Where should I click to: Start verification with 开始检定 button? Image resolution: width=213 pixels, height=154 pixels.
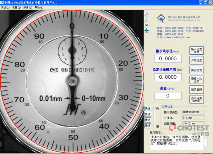pyautogui.click(x=197, y=60)
